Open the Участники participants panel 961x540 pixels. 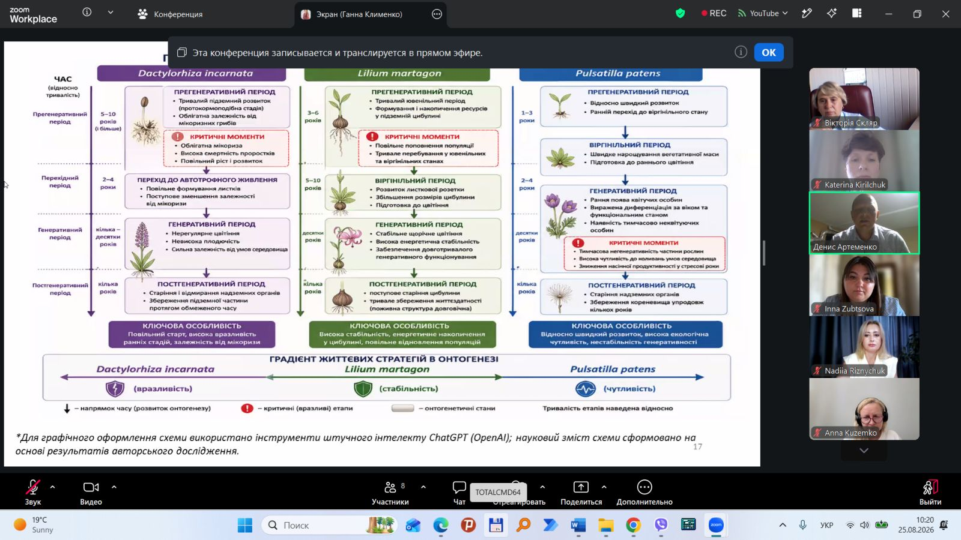(x=390, y=492)
